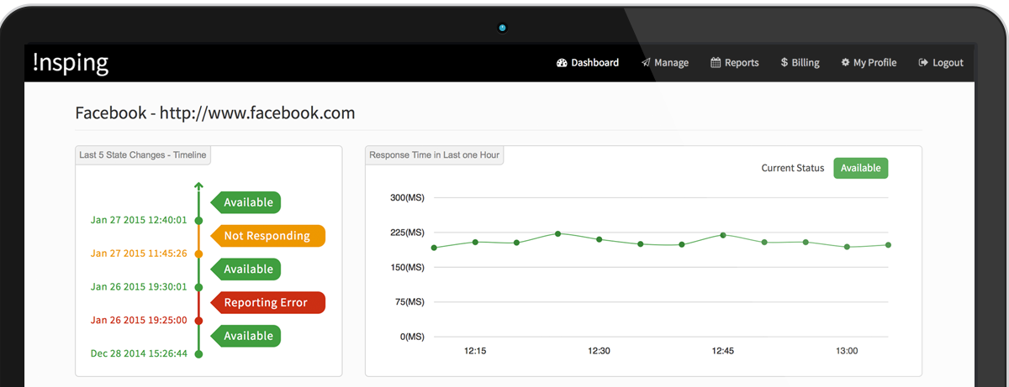1009x387 pixels.
Task: Go to the Manage section
Action: [x=665, y=63]
